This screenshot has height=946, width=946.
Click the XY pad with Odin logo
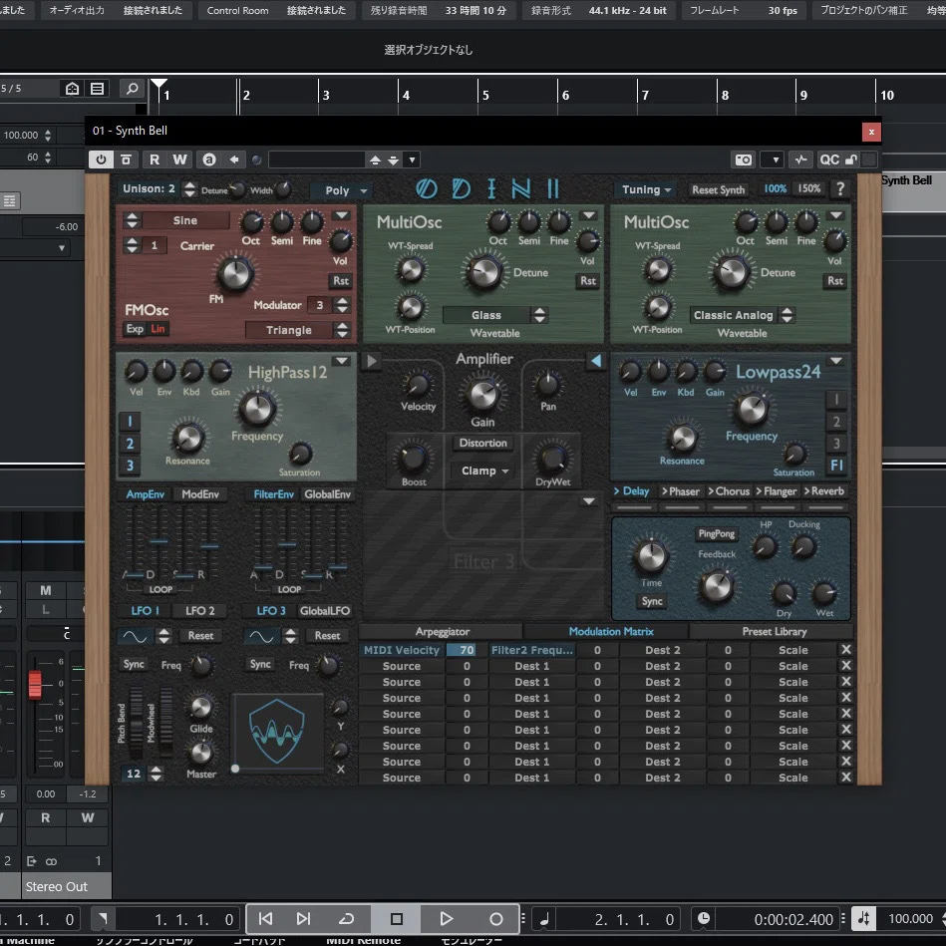click(x=277, y=732)
